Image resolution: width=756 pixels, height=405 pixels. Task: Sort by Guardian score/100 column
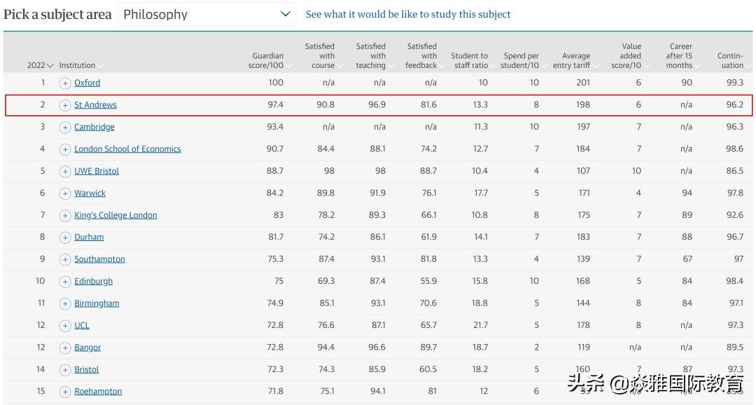coord(267,61)
